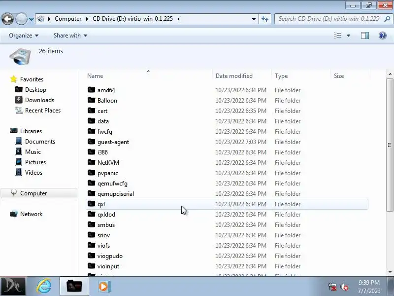Select the qemufwcfg folder icon
The width and height of the screenshot is (394, 296).
click(92, 183)
